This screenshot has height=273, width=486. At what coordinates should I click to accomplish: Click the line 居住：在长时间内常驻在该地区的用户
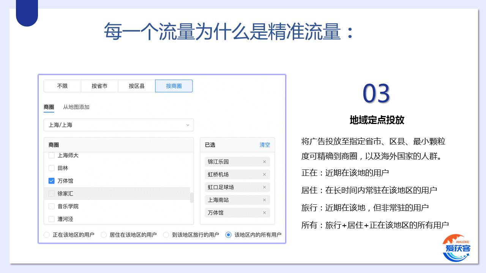pos(369,190)
